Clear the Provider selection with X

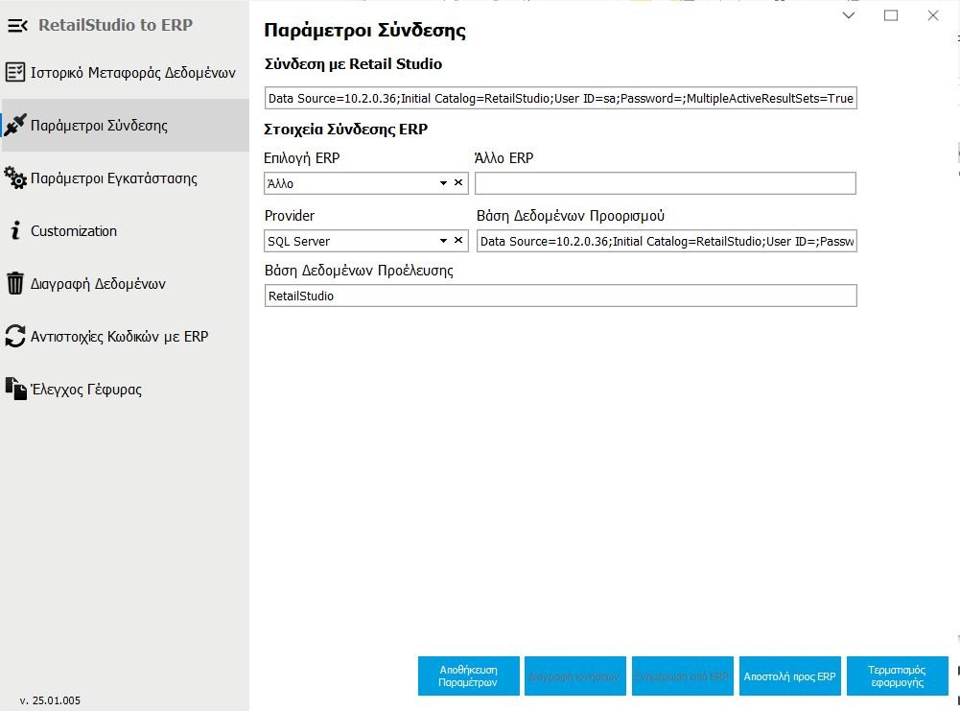click(x=458, y=241)
